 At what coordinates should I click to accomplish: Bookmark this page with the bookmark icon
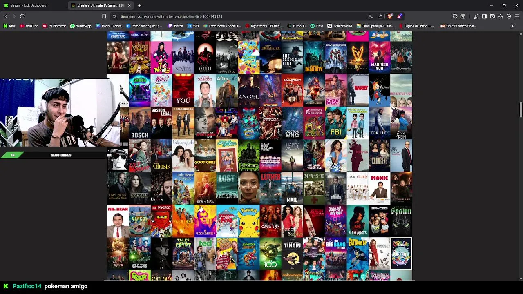tap(104, 16)
